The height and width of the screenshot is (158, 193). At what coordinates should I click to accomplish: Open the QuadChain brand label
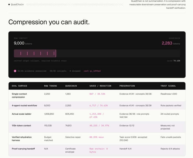(x=17, y=4)
